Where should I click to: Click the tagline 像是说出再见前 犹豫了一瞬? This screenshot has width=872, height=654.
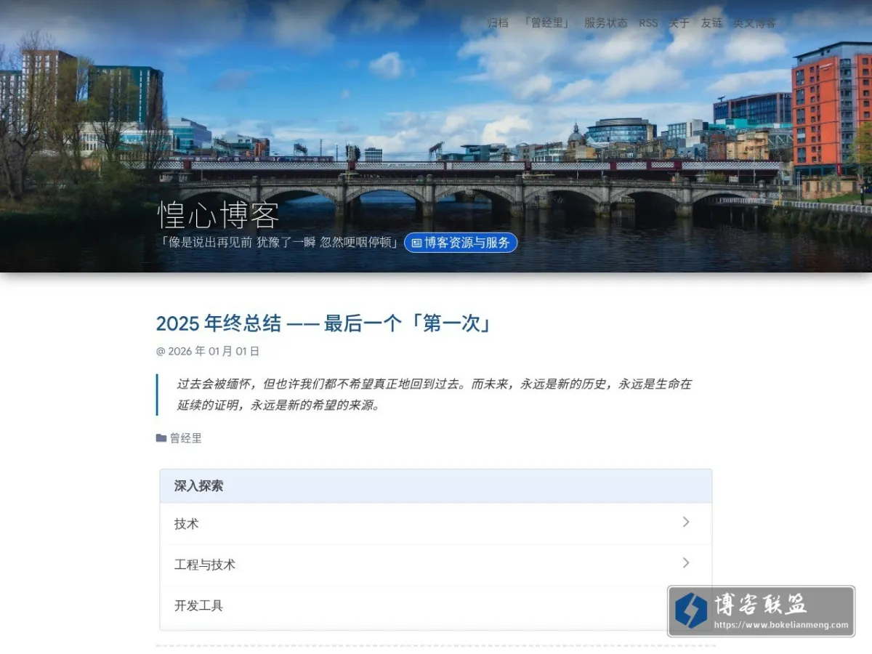point(280,243)
